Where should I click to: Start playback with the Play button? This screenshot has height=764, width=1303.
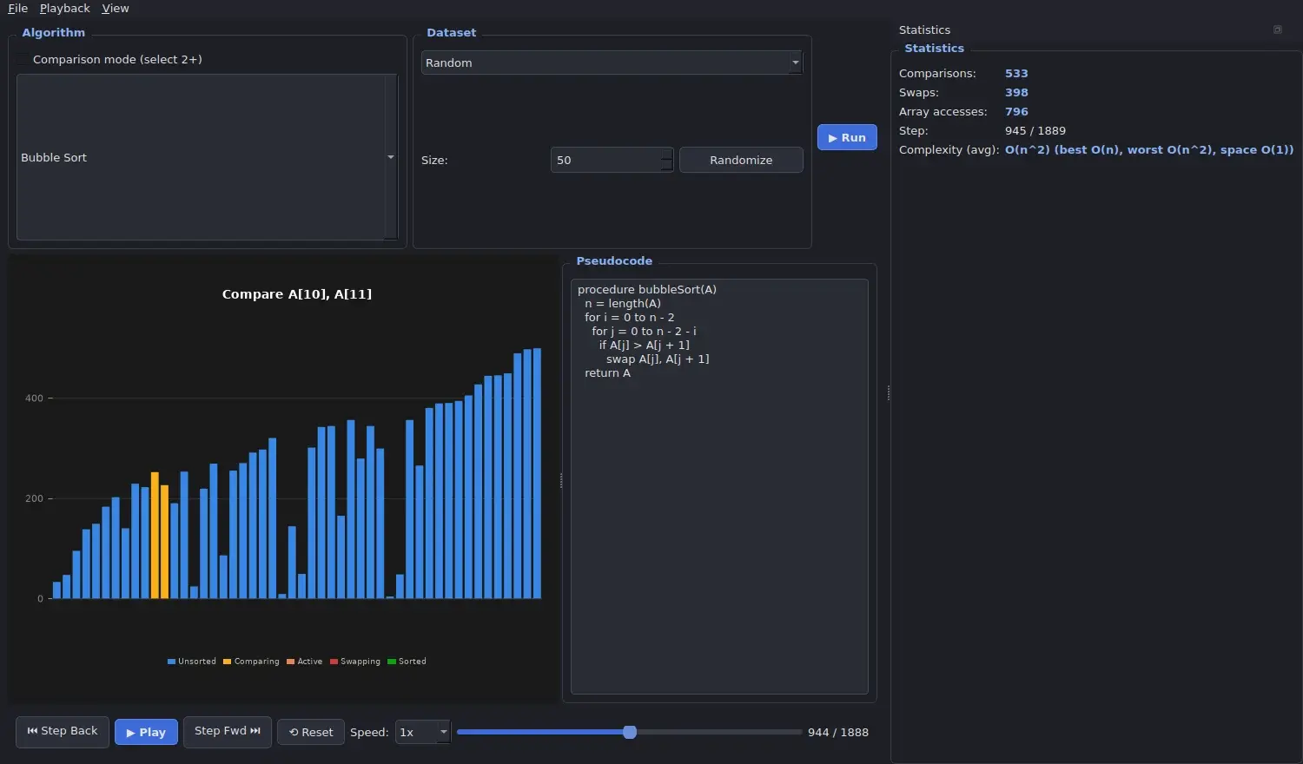pos(146,732)
